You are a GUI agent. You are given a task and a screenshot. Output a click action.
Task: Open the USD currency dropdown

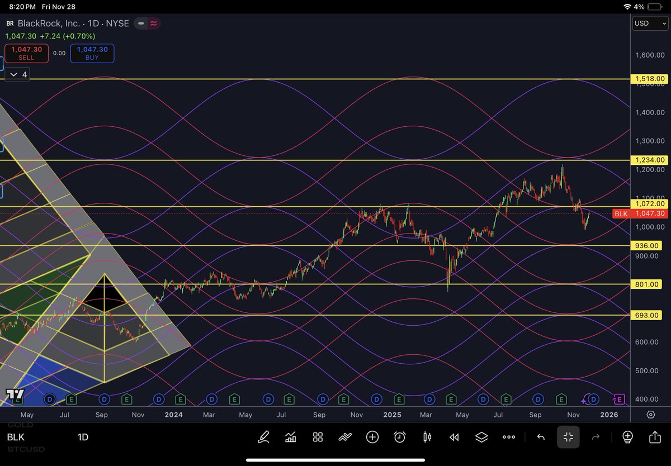pos(649,23)
